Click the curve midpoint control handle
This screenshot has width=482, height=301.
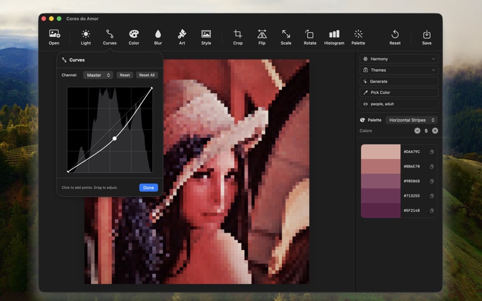click(114, 138)
